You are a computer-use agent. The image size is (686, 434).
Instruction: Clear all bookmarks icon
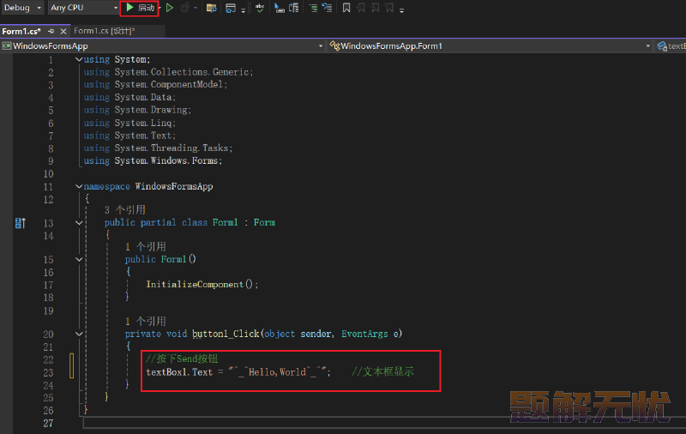pos(389,8)
